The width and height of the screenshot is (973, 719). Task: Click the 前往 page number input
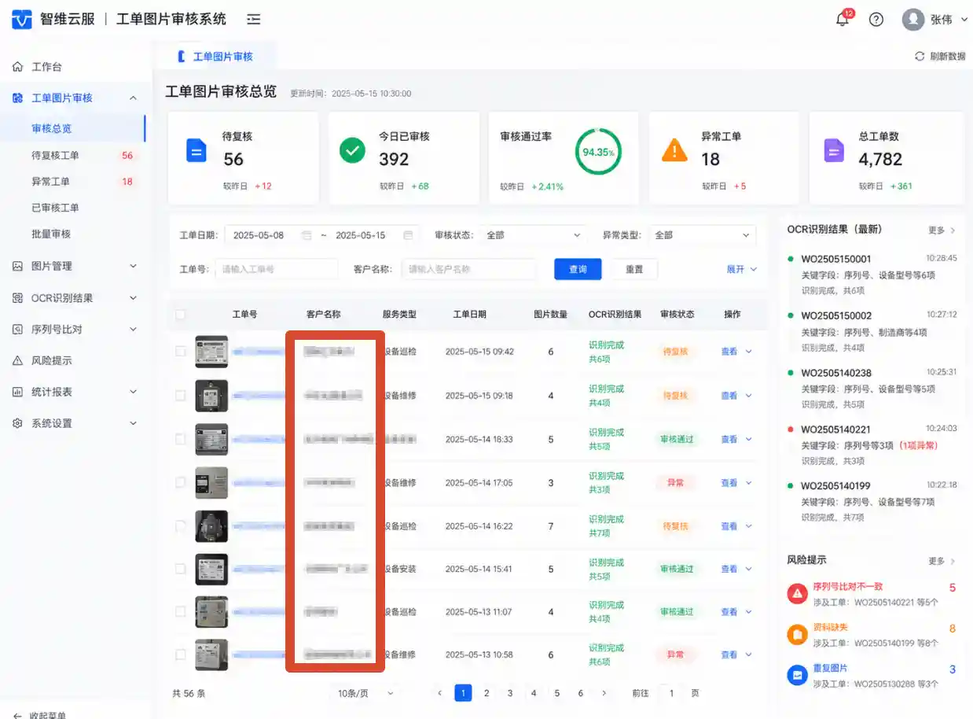tap(671, 693)
